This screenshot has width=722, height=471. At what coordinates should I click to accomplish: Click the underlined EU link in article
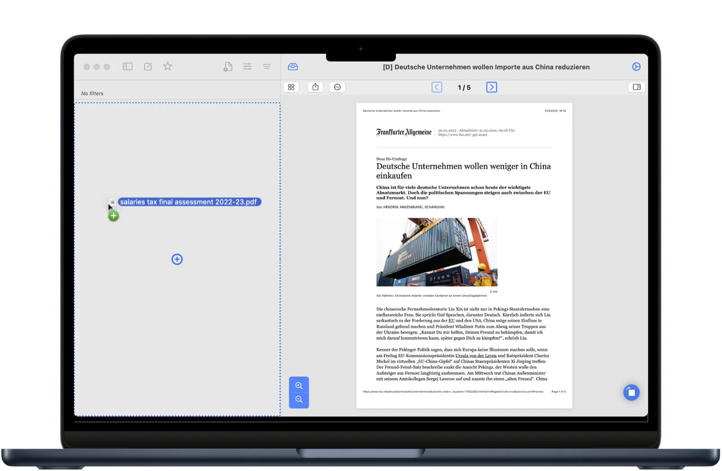(x=451, y=321)
